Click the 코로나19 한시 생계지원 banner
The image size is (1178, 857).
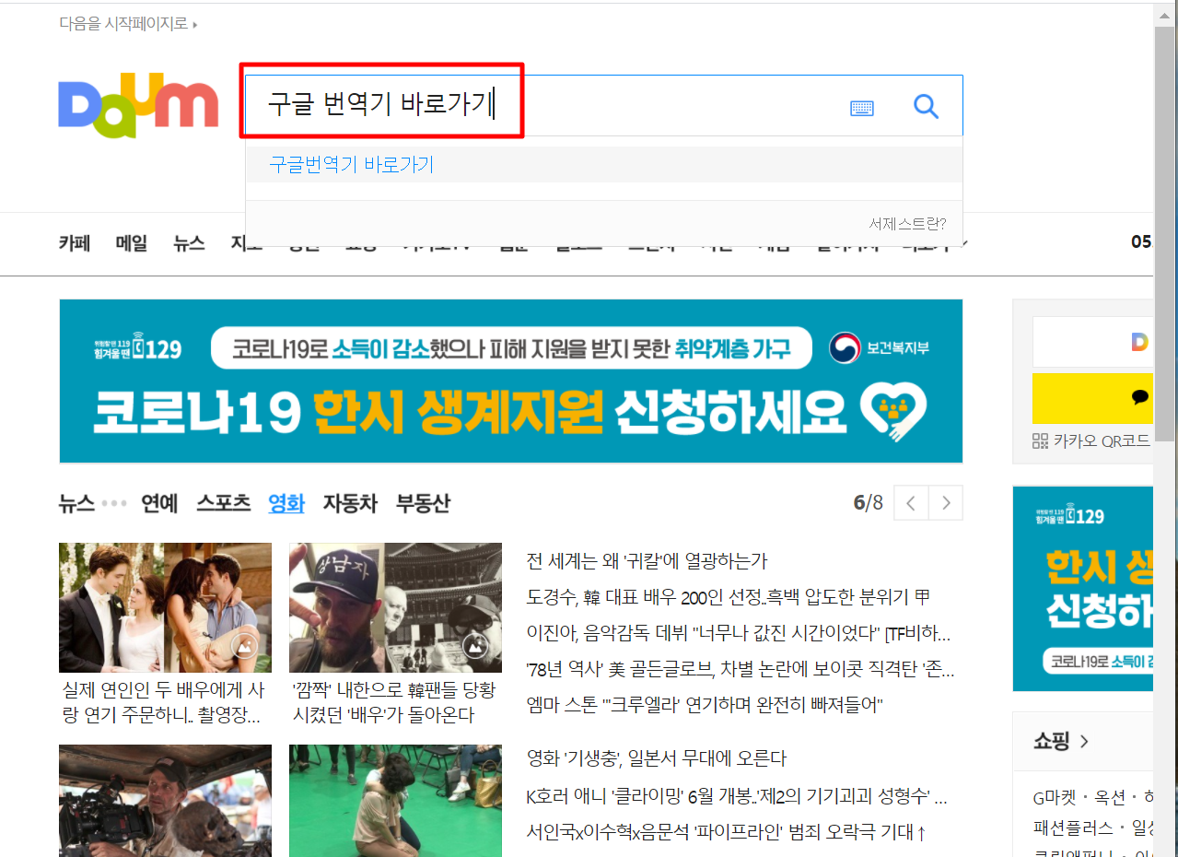[x=511, y=381]
